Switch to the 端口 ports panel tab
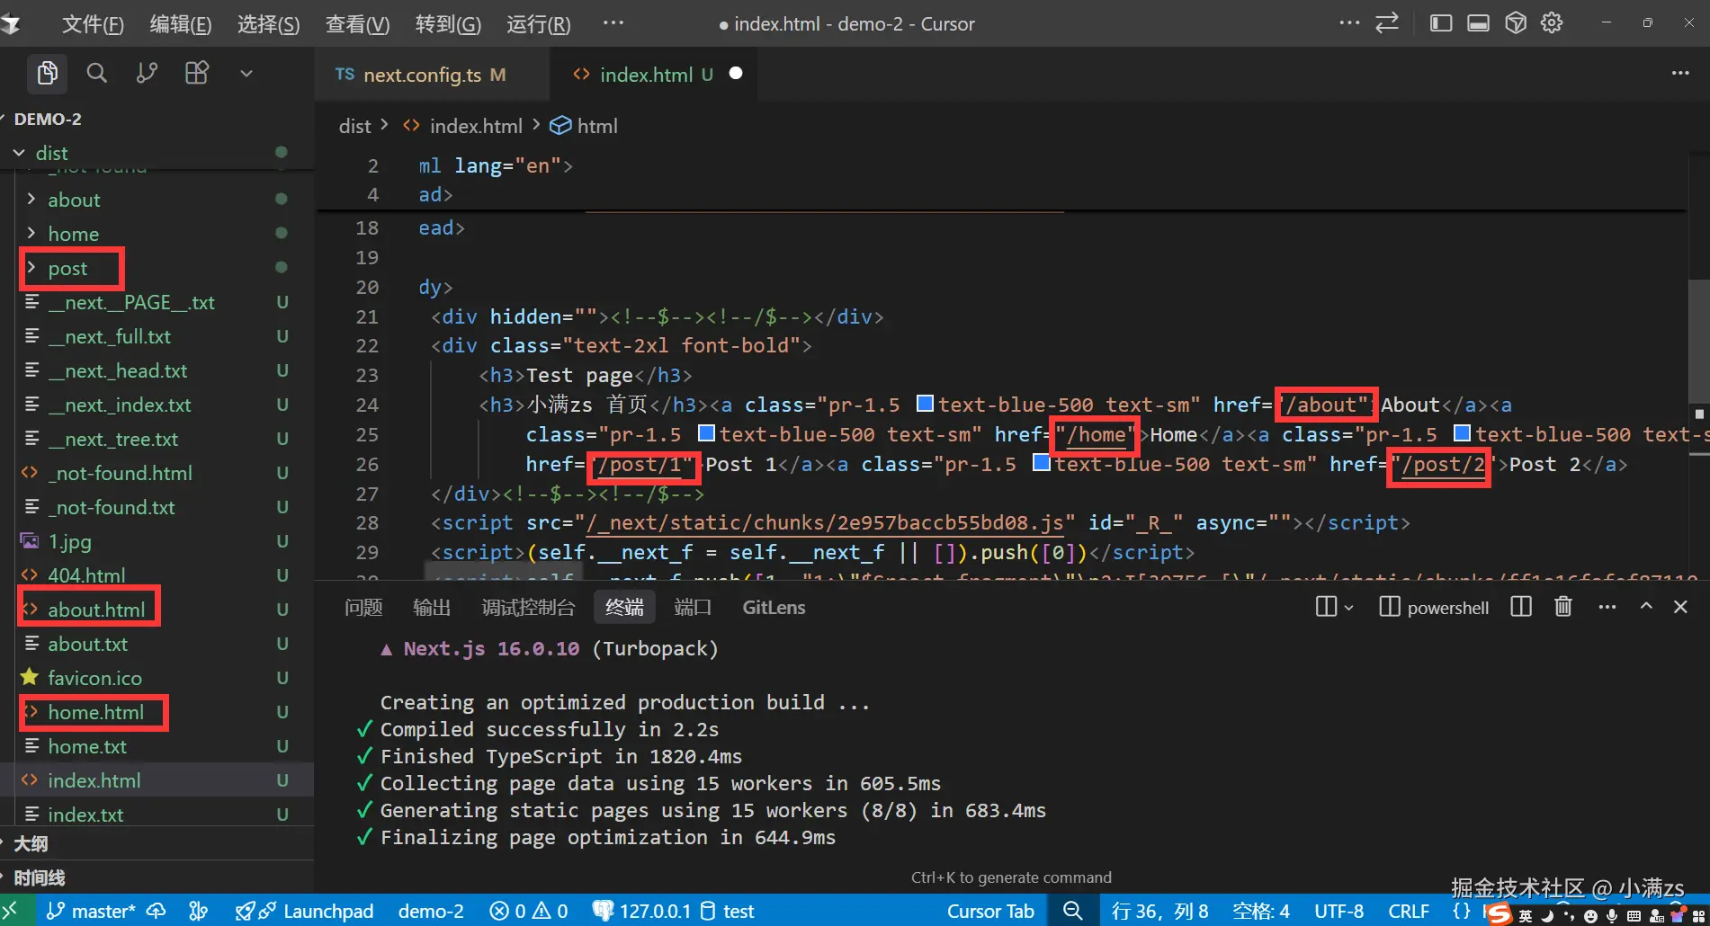Viewport: 1710px width, 926px height. click(693, 608)
